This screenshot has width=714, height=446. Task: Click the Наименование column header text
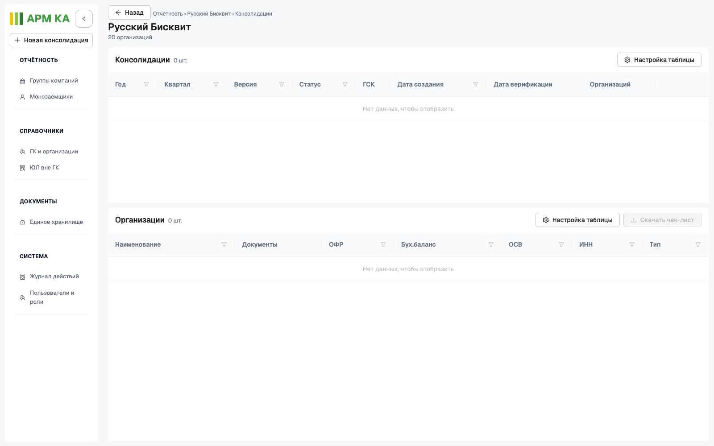(138, 244)
